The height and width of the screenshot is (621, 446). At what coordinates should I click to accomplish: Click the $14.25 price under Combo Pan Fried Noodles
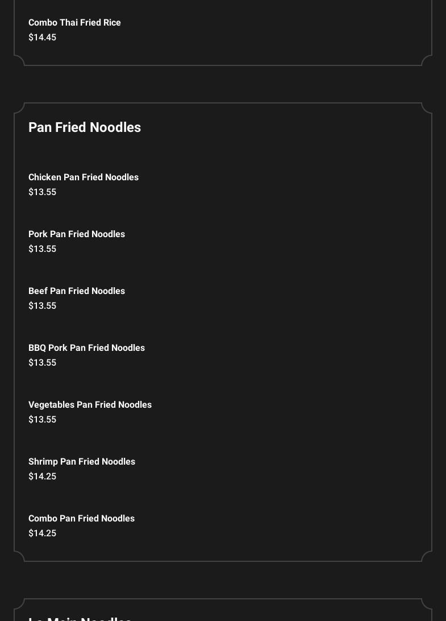[x=42, y=533]
